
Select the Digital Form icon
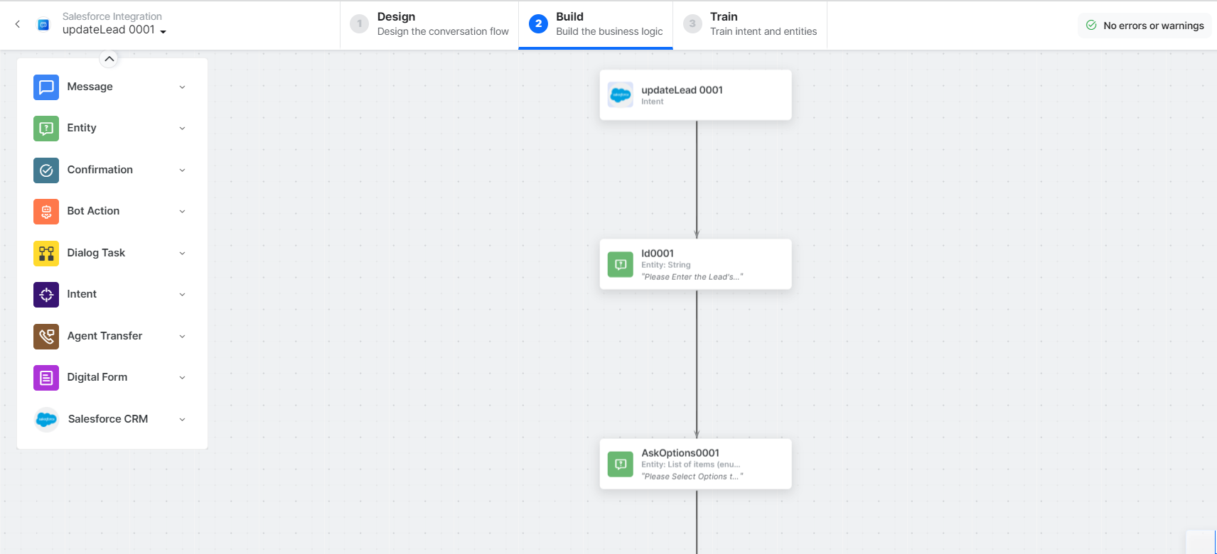pos(46,378)
